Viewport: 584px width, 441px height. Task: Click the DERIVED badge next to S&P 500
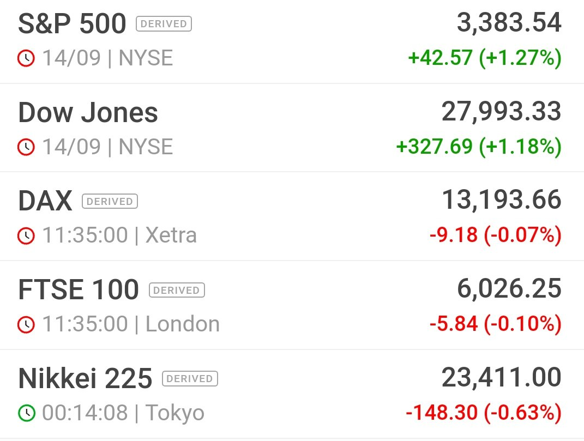pos(164,24)
